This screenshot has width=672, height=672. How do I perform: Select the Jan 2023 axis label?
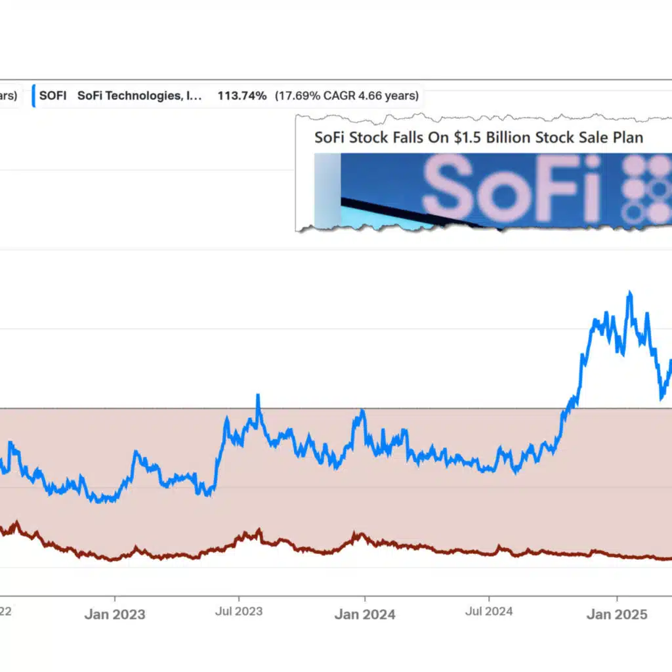point(115,614)
